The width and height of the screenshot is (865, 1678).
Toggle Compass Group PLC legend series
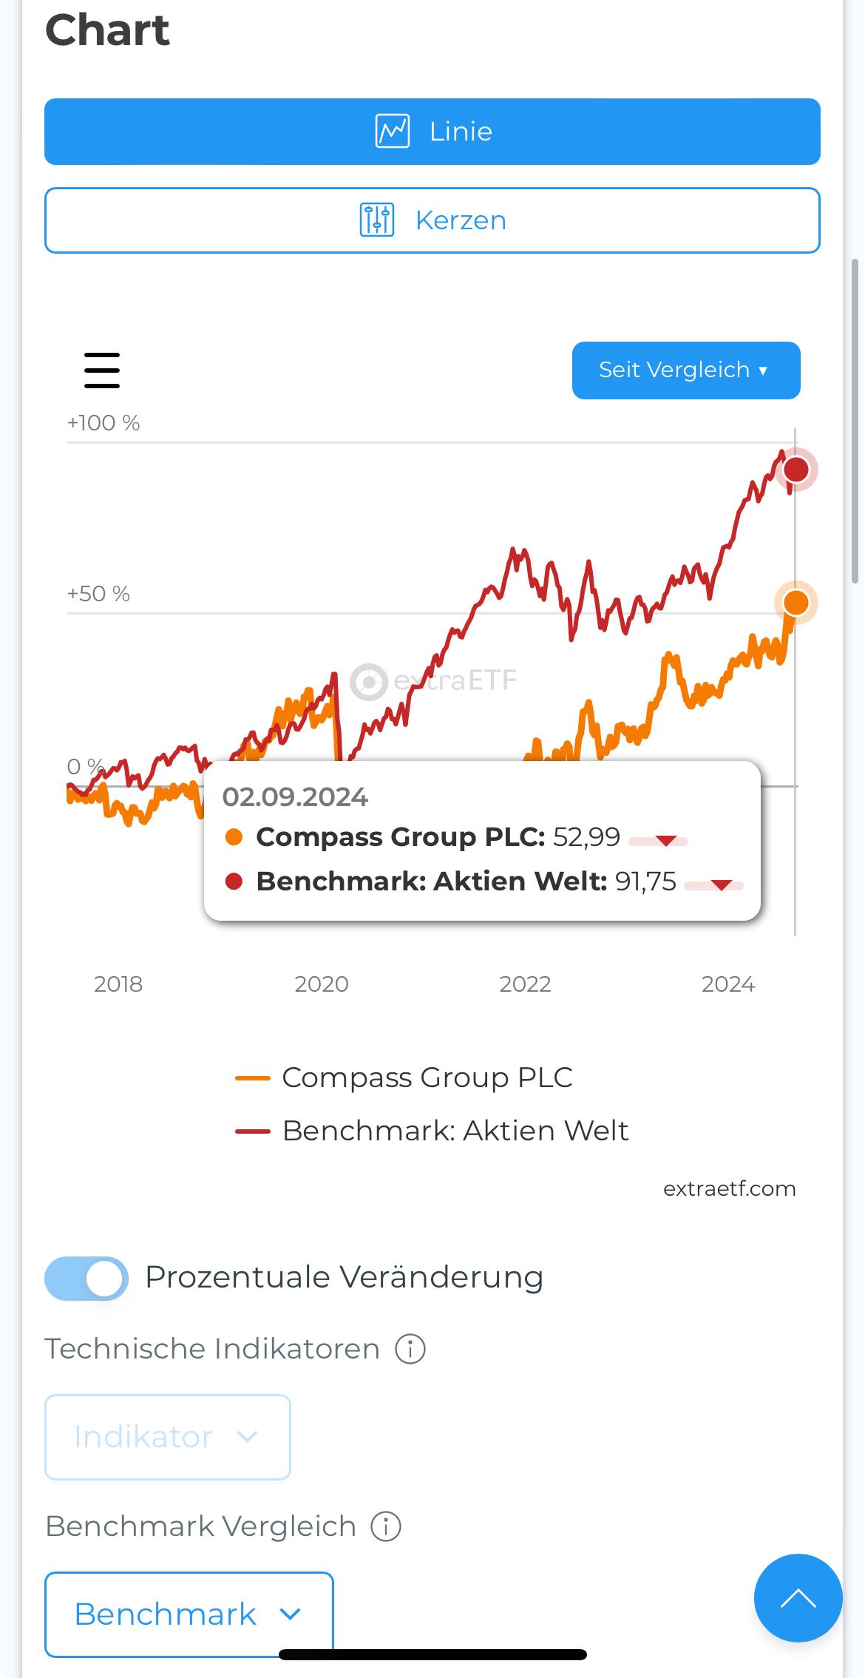tap(405, 1078)
